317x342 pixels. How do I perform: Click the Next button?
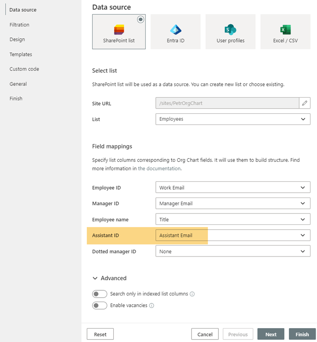(271, 334)
